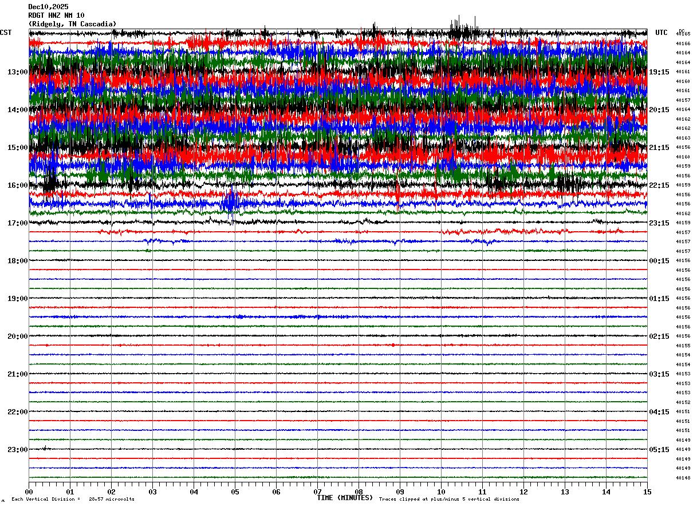Click the 03:15 UTC time label
Image resolution: width=693 pixels, height=507 pixels.
tap(659, 374)
